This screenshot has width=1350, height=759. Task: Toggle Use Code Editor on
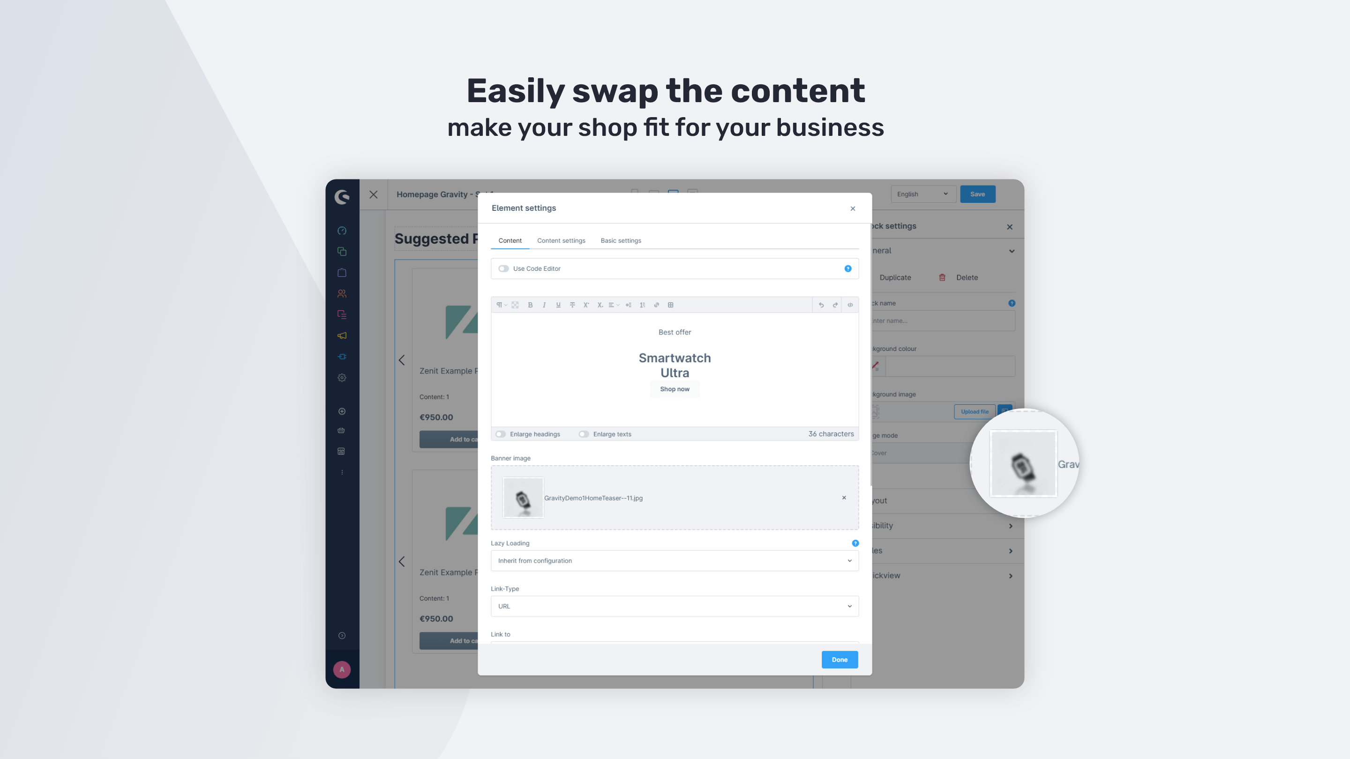tap(502, 268)
